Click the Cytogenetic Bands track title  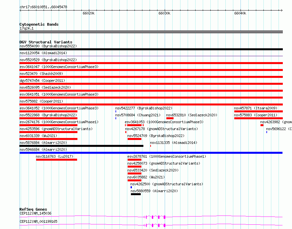point(39,24)
